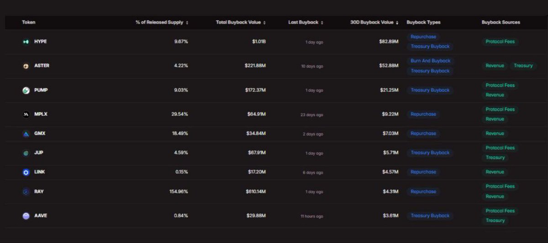Click the ASTER token logo icon
Screen dimensions: 548x243
(26, 66)
